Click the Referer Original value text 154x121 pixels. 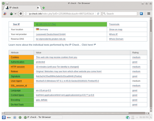69,71
